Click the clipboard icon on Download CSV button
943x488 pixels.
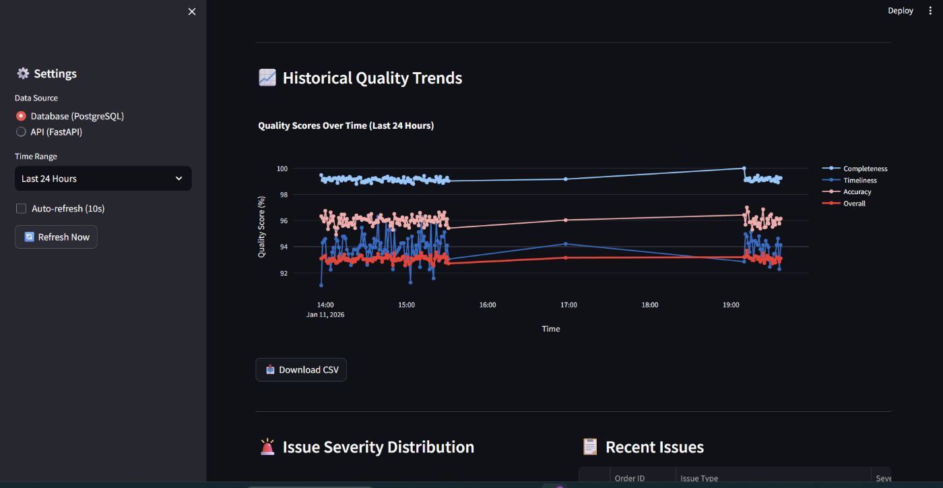point(270,369)
